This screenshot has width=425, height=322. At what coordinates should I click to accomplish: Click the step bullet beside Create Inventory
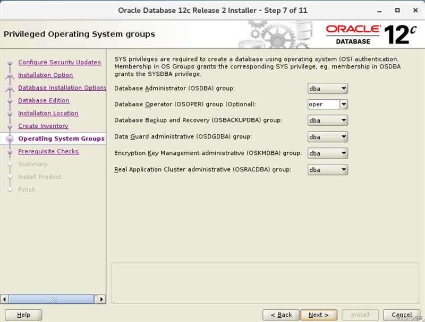10,126
